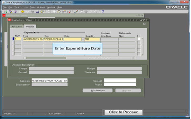Click the Oracle icon on Requisitions window title
191x119 pixels.
4,15
